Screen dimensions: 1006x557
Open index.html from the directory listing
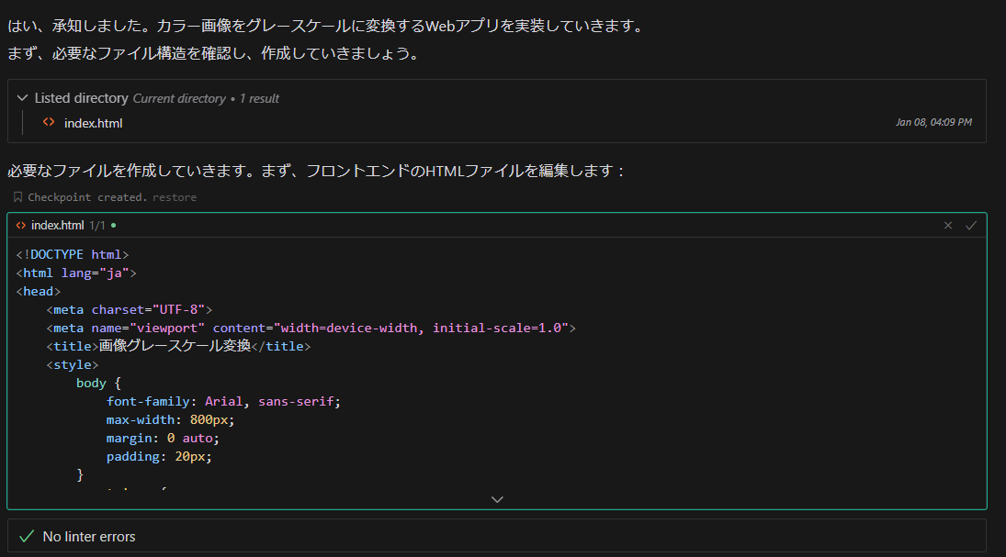coord(93,122)
